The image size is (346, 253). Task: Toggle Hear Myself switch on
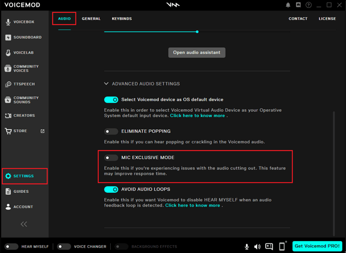(11, 247)
